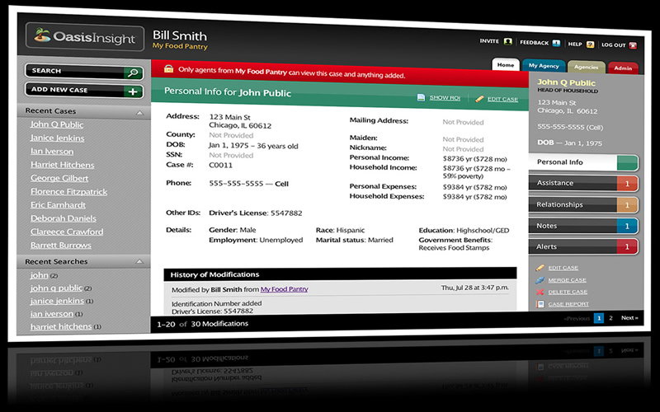Image resolution: width=660 pixels, height=412 pixels.
Task: Click the Notes count badge
Action: pyautogui.click(x=627, y=226)
